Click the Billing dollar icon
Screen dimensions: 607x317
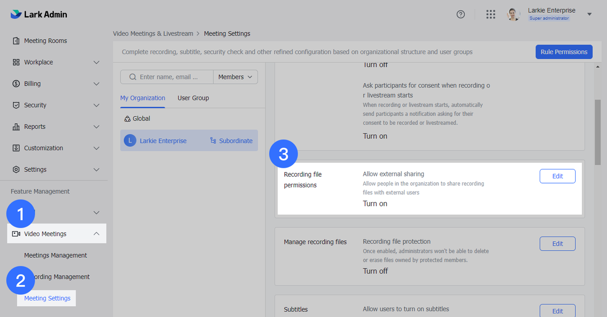[x=16, y=84]
